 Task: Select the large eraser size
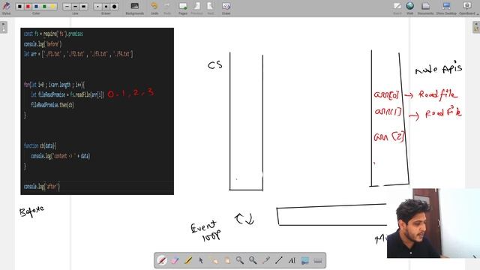114,7
